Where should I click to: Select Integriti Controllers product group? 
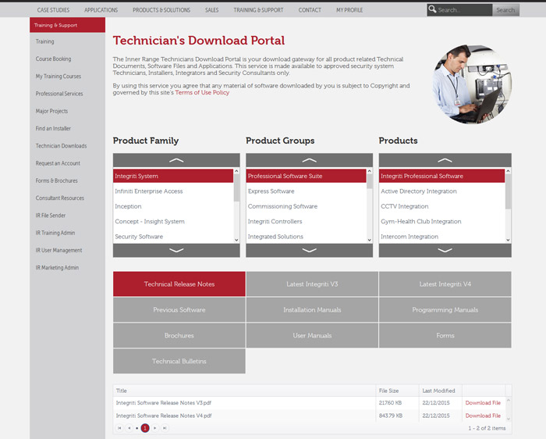(x=306, y=221)
